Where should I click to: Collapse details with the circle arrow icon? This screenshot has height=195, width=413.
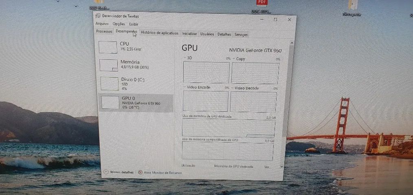pos(106,172)
